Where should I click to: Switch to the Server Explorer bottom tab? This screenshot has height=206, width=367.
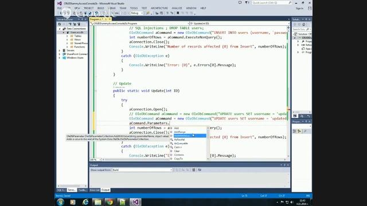[x=72, y=190]
